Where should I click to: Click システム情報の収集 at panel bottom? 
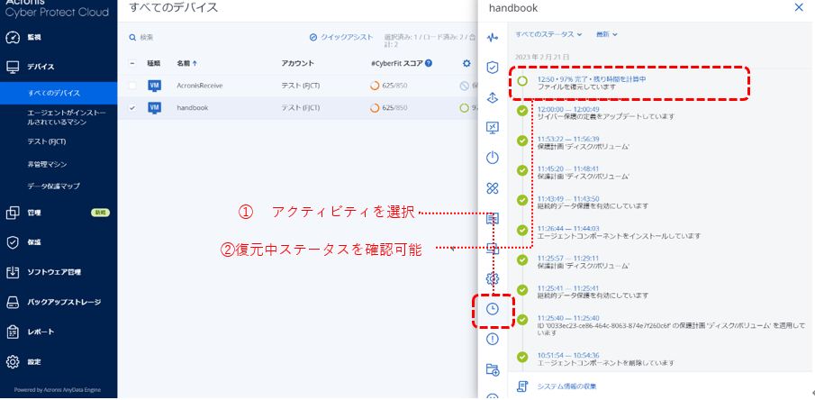click(x=566, y=386)
